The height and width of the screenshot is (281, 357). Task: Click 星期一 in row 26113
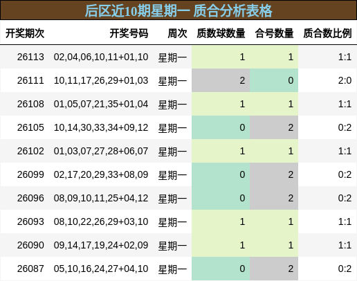click(172, 57)
